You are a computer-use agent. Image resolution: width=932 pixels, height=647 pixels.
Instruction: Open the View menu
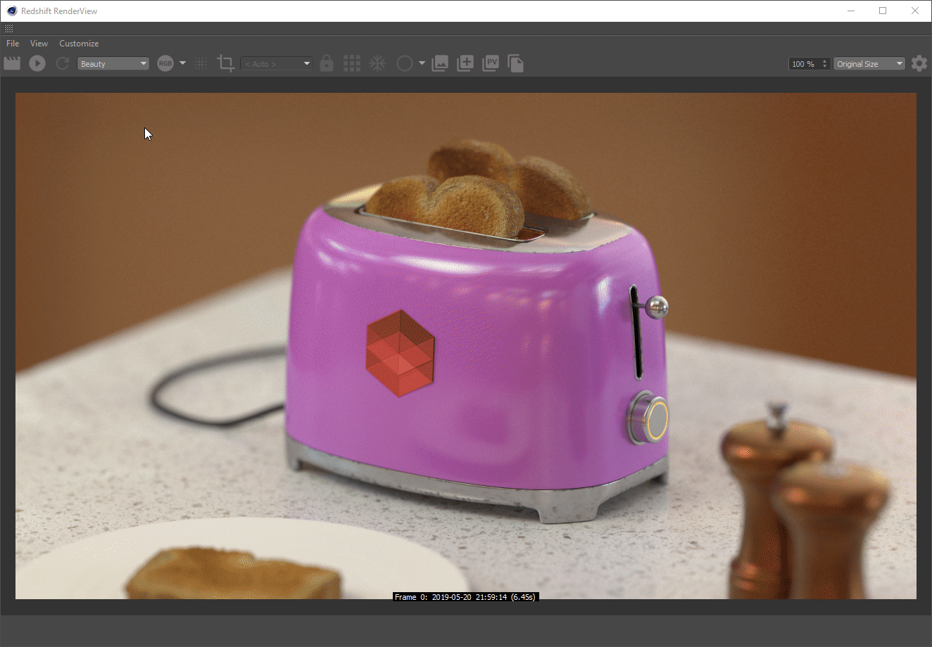point(39,43)
